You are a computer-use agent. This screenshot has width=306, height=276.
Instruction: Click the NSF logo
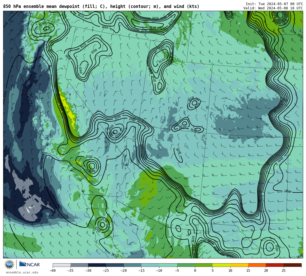9,265
